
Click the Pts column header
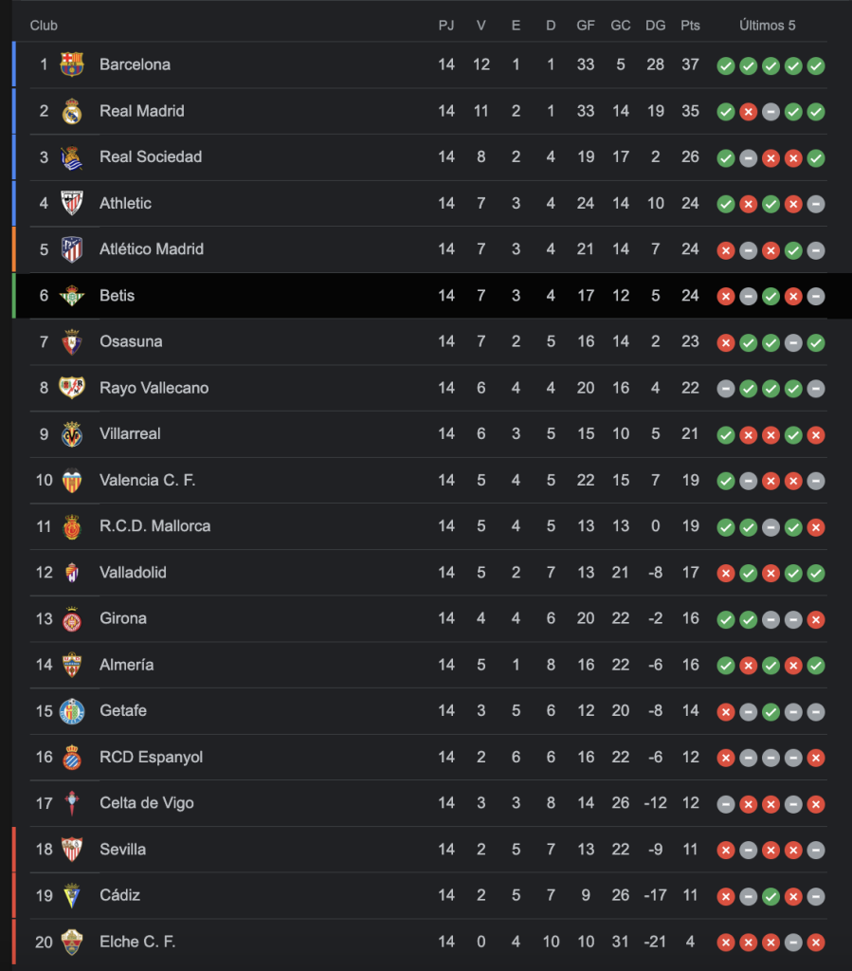[x=690, y=26]
